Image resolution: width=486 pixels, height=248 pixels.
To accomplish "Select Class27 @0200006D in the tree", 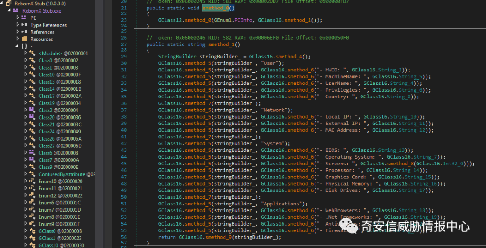I will [60, 146].
